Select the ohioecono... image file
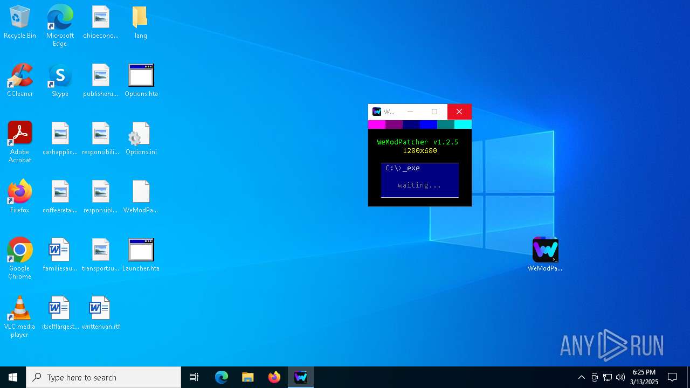The image size is (690, 388). click(x=101, y=23)
